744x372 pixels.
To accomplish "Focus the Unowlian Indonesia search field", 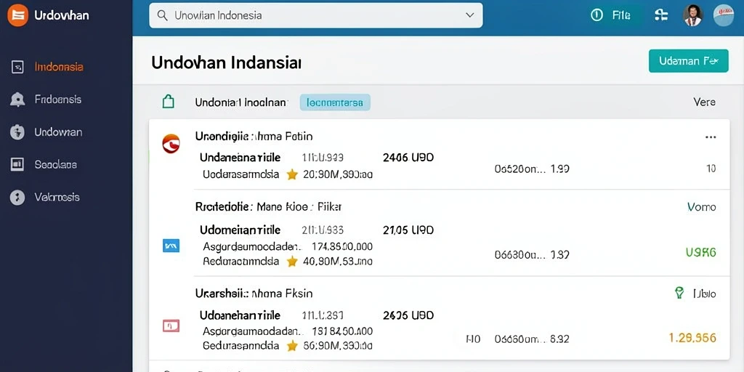I will (315, 15).
